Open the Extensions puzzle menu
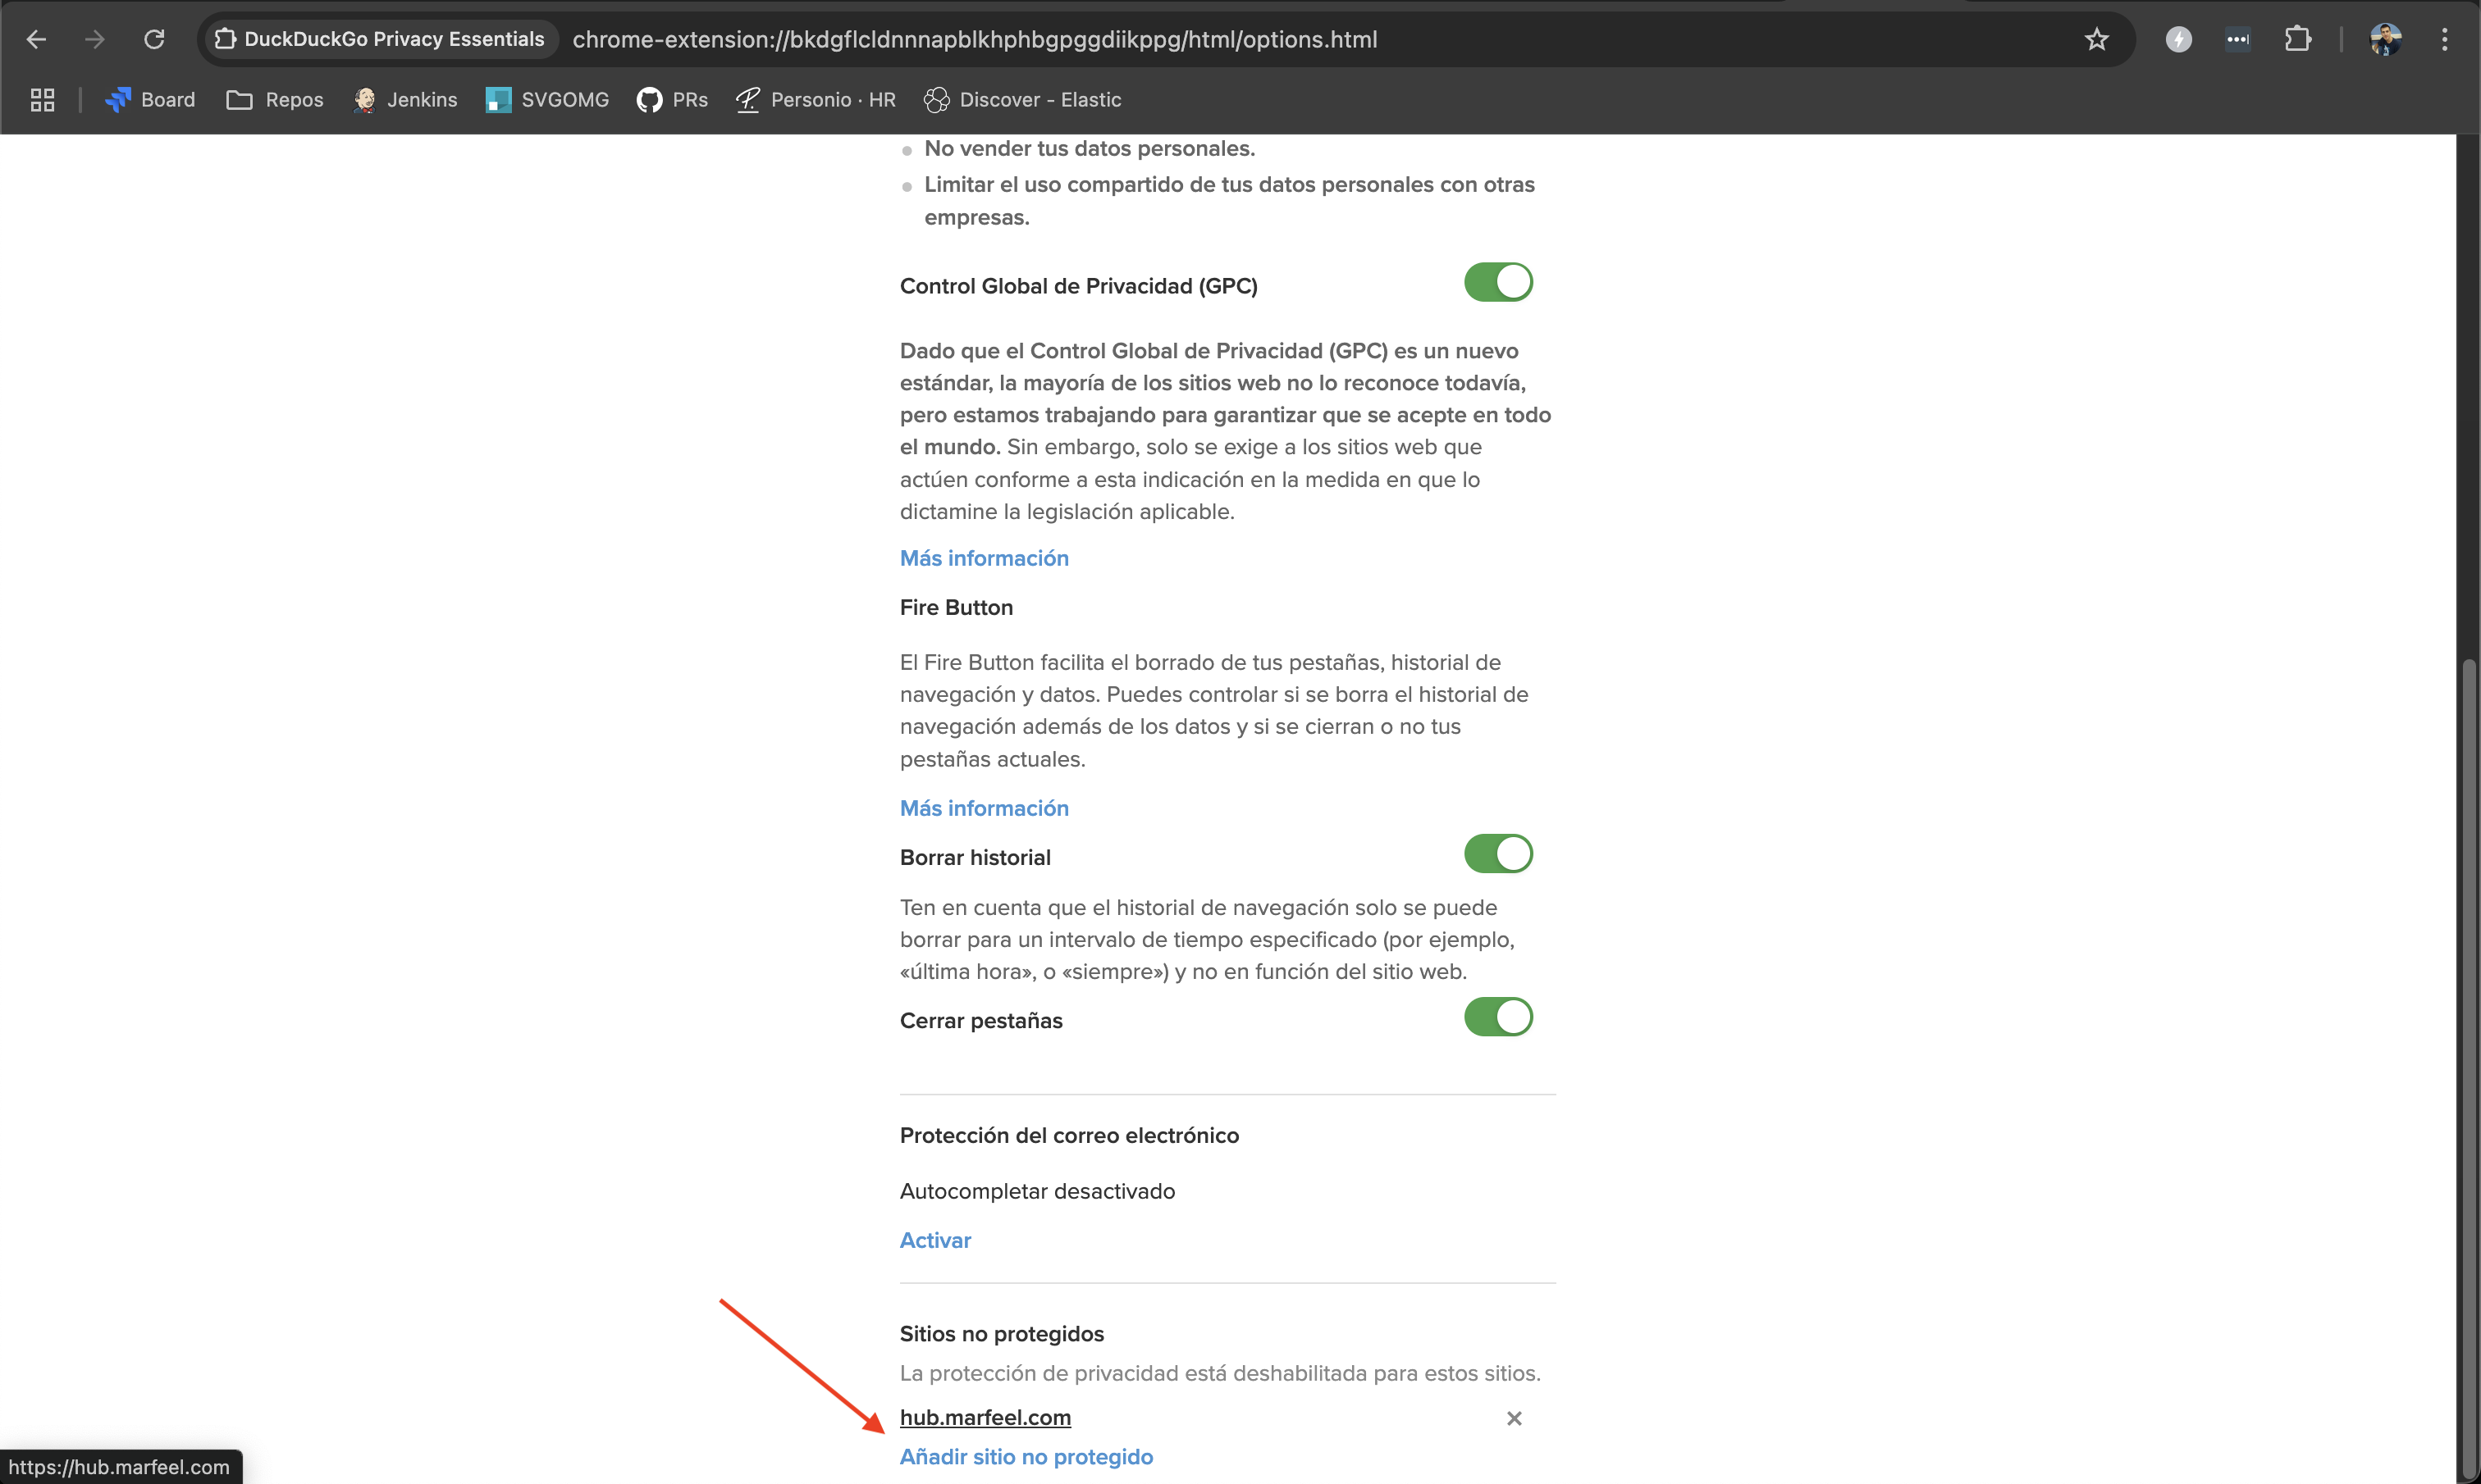Image resolution: width=2481 pixels, height=1484 pixels. (2298, 39)
